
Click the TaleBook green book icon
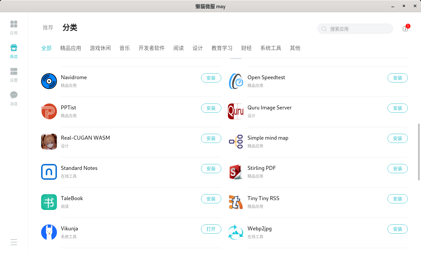[49, 202]
